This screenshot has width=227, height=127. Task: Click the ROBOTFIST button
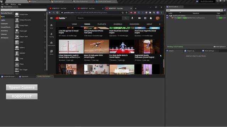(22, 96)
